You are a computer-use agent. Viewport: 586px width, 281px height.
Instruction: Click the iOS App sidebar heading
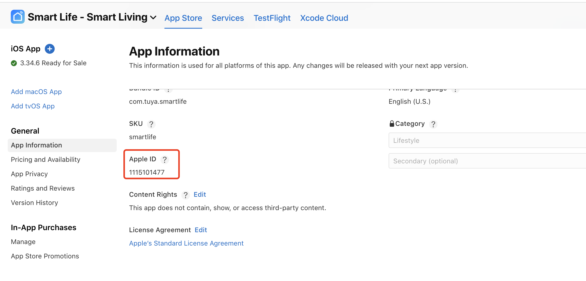(x=25, y=49)
